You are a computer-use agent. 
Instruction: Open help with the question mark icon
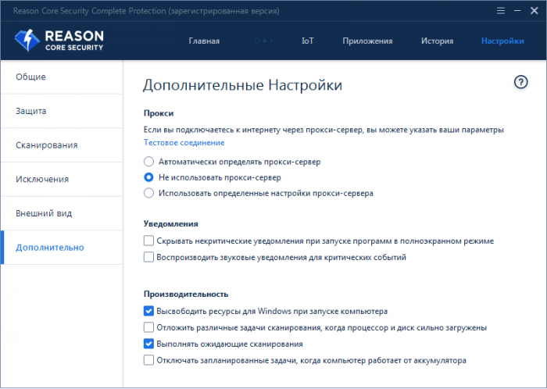521,83
